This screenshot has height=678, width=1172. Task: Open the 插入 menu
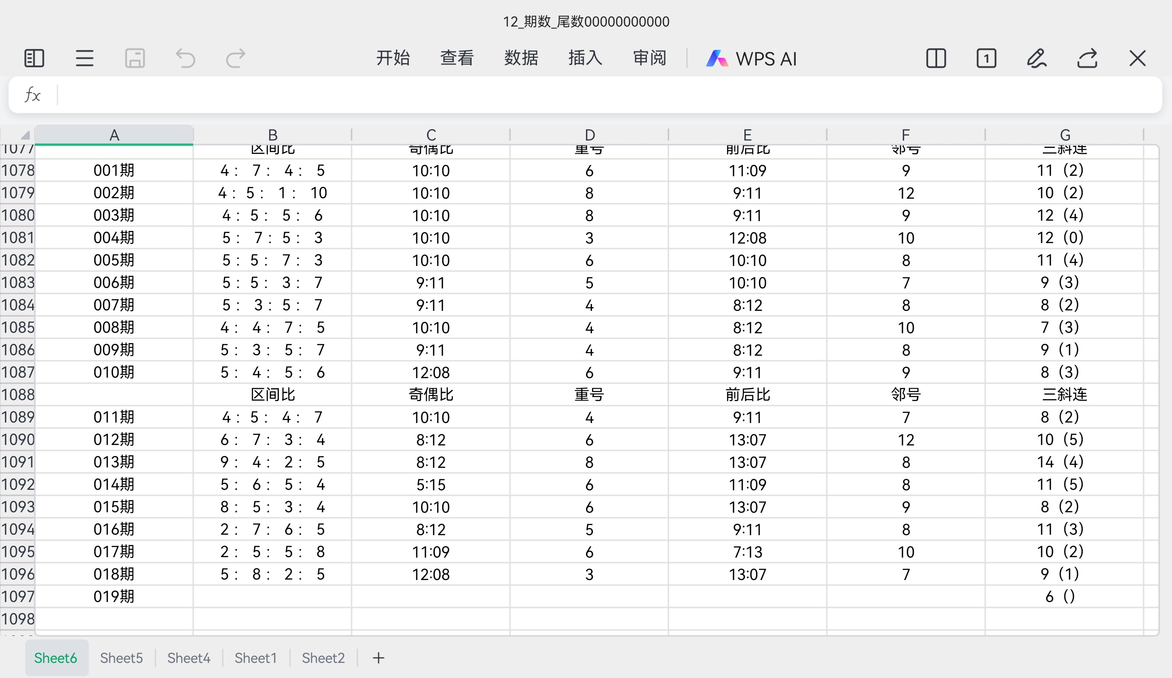coord(585,58)
